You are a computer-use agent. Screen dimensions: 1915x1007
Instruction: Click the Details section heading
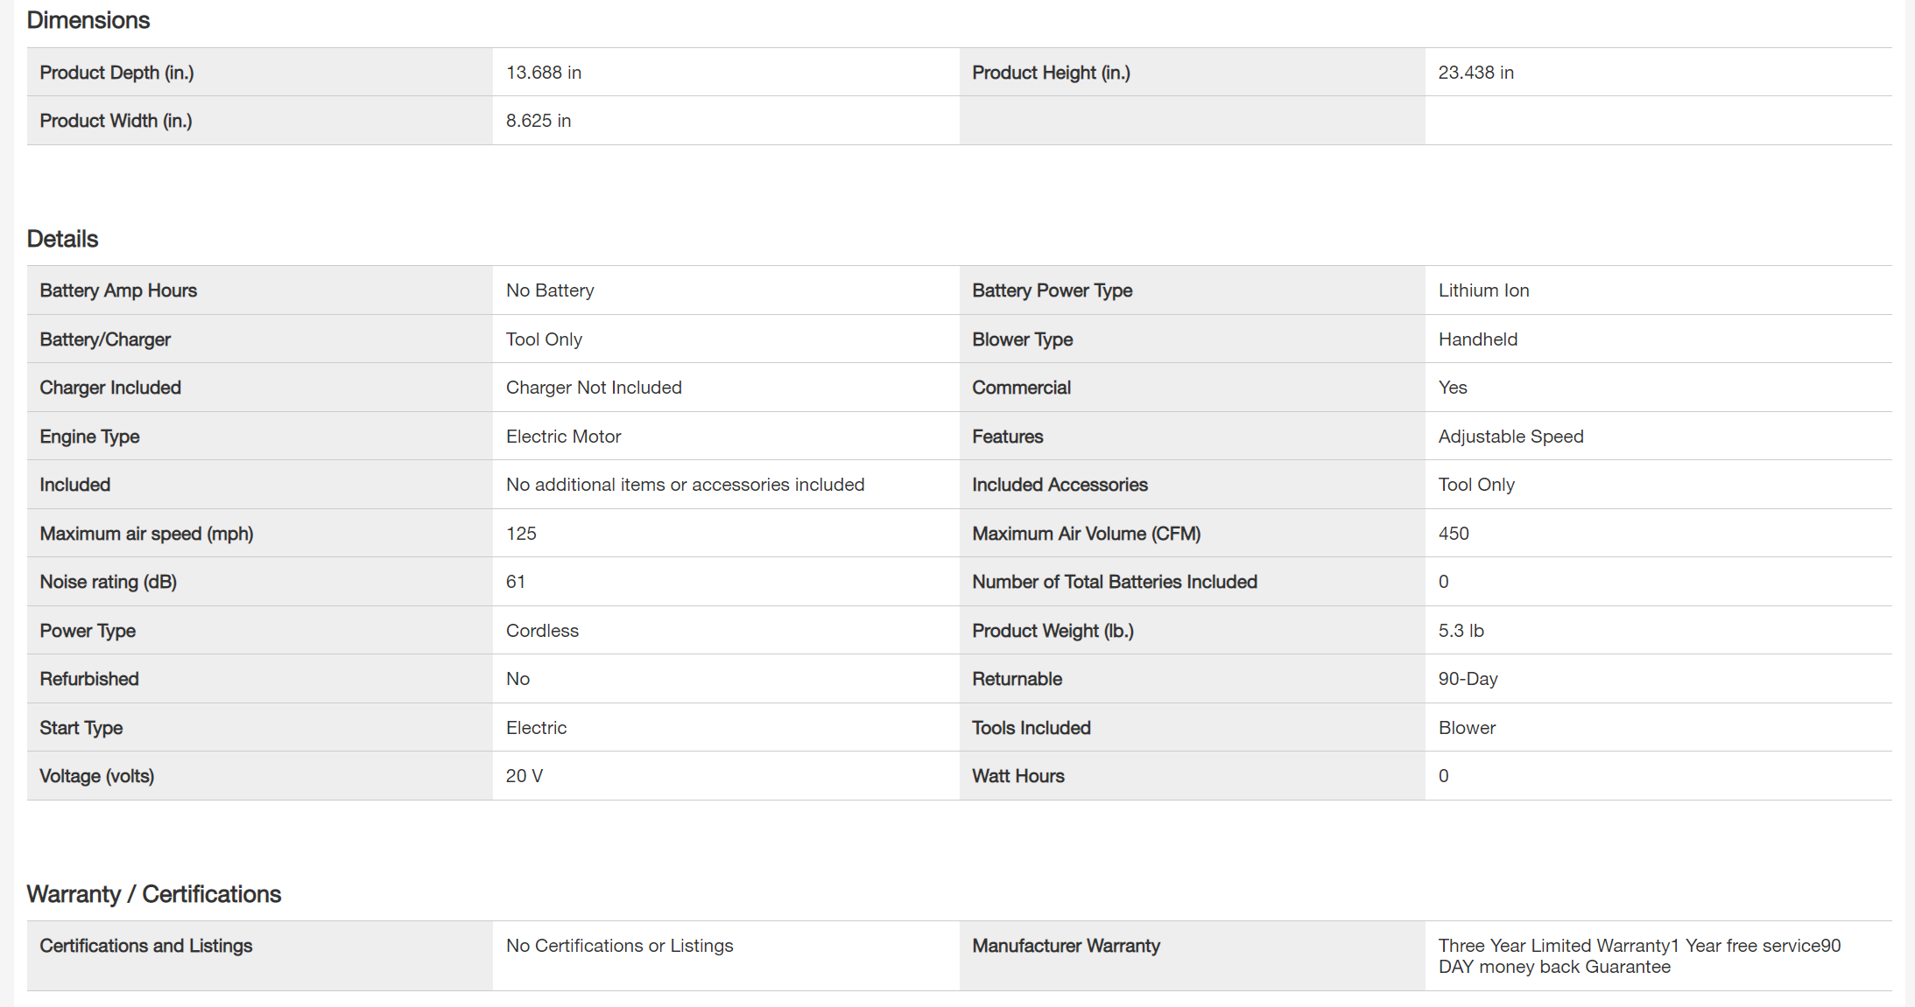pyautogui.click(x=62, y=239)
